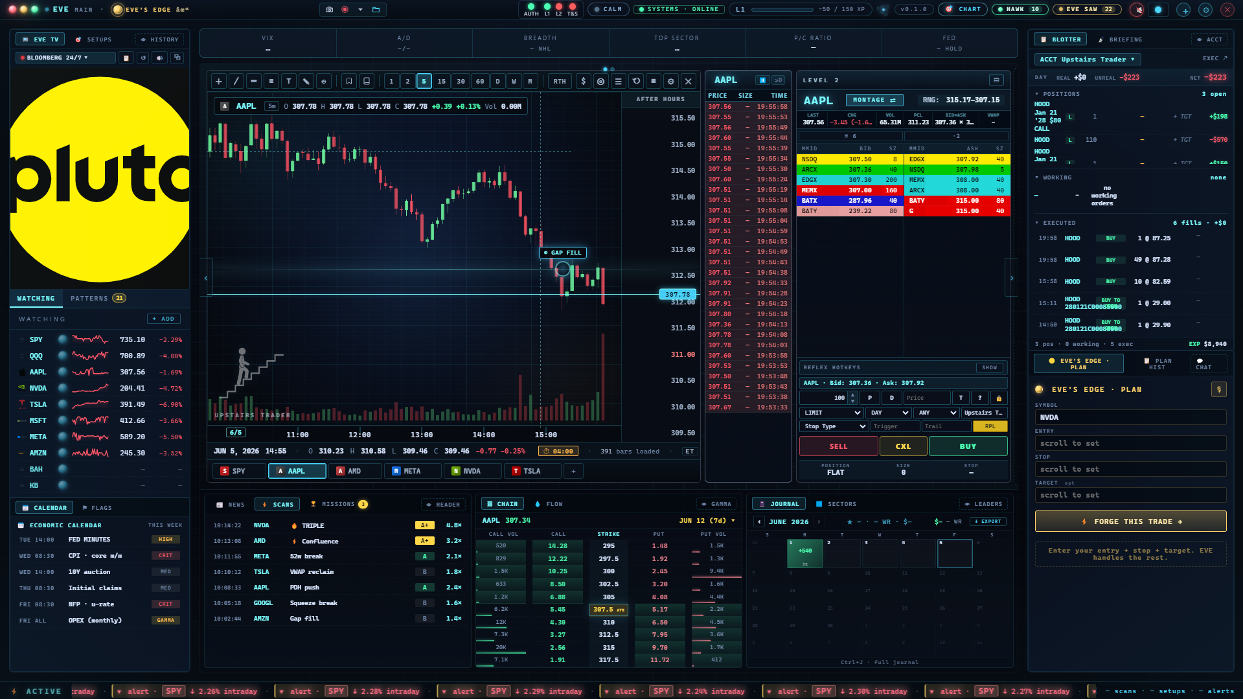Select the 60 minute timeframe

(x=480, y=82)
